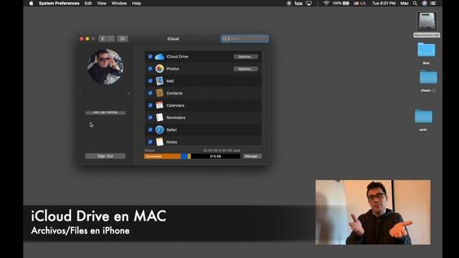The width and height of the screenshot is (459, 258).
Task: Open the Apple menu
Action: point(32,3)
